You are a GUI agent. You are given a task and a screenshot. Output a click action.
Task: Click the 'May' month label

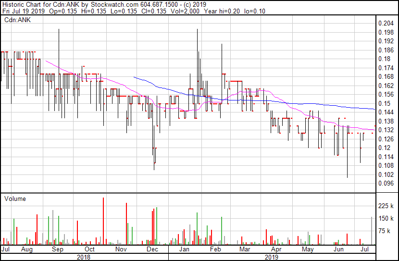coord(308,249)
